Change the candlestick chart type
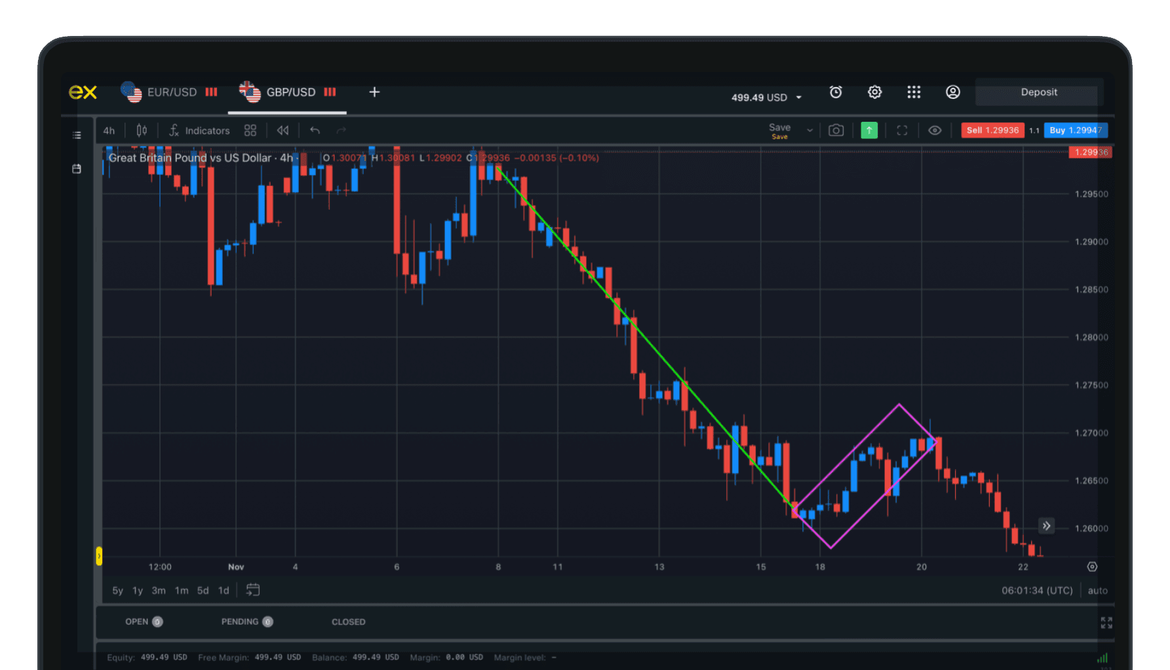This screenshot has width=1170, height=670. pyautogui.click(x=142, y=130)
